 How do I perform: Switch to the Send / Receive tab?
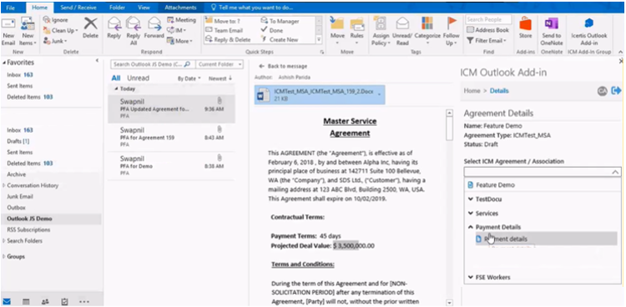(x=78, y=8)
